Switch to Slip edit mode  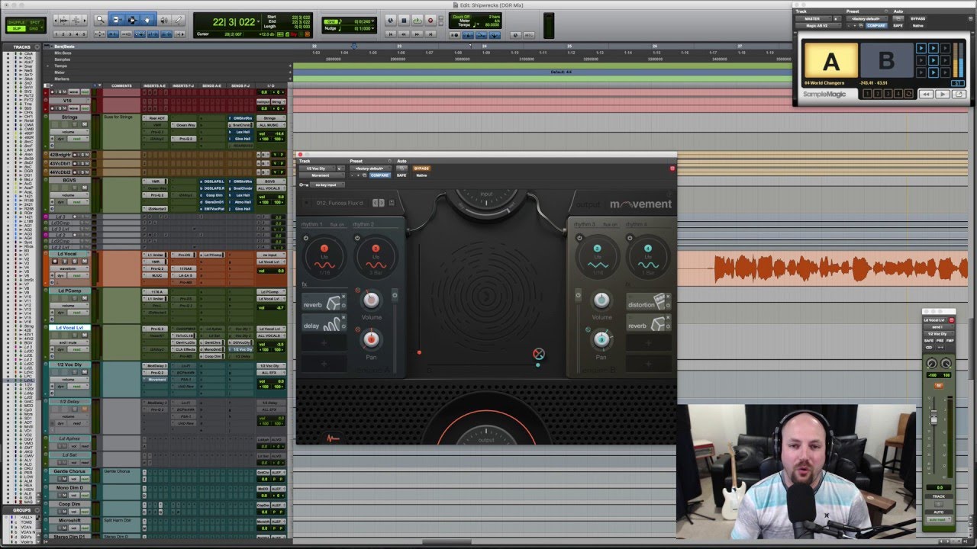(16, 28)
